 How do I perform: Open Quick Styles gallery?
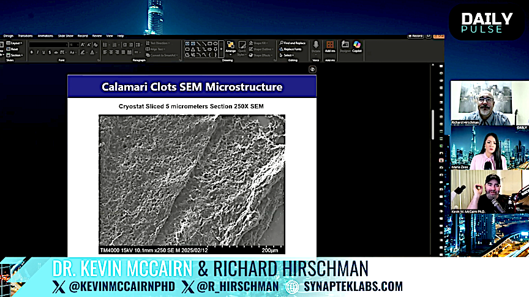tap(242, 47)
